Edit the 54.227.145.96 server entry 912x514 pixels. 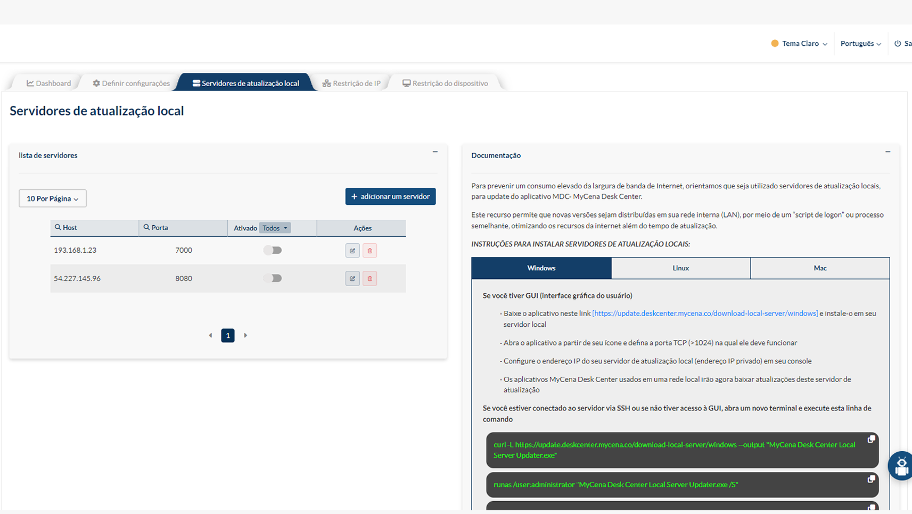(352, 278)
